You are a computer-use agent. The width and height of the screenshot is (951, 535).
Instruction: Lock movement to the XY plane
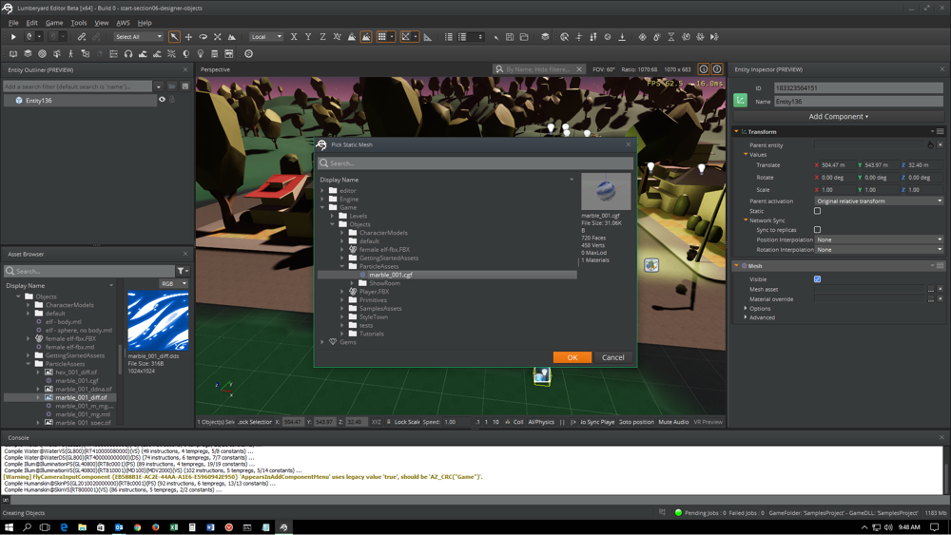(x=338, y=37)
